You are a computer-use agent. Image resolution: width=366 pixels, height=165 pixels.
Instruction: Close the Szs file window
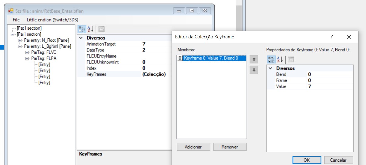pos(205,11)
